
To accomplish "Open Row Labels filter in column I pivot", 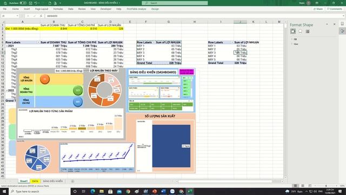I will tap(232, 42).
